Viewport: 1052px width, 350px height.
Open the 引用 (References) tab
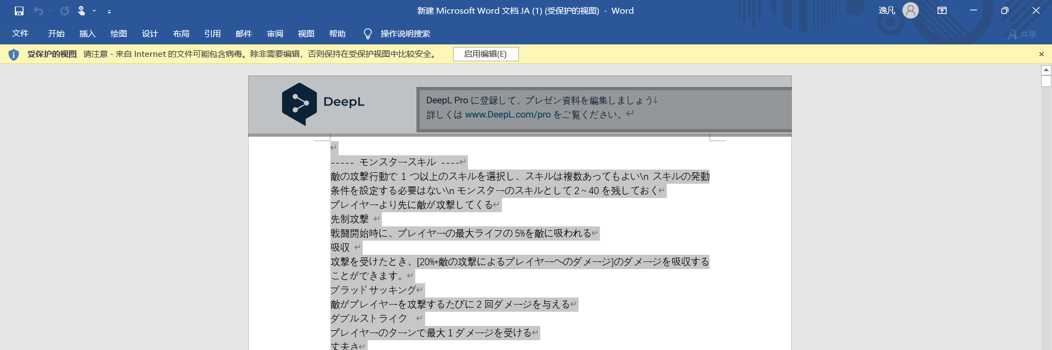[x=213, y=34]
